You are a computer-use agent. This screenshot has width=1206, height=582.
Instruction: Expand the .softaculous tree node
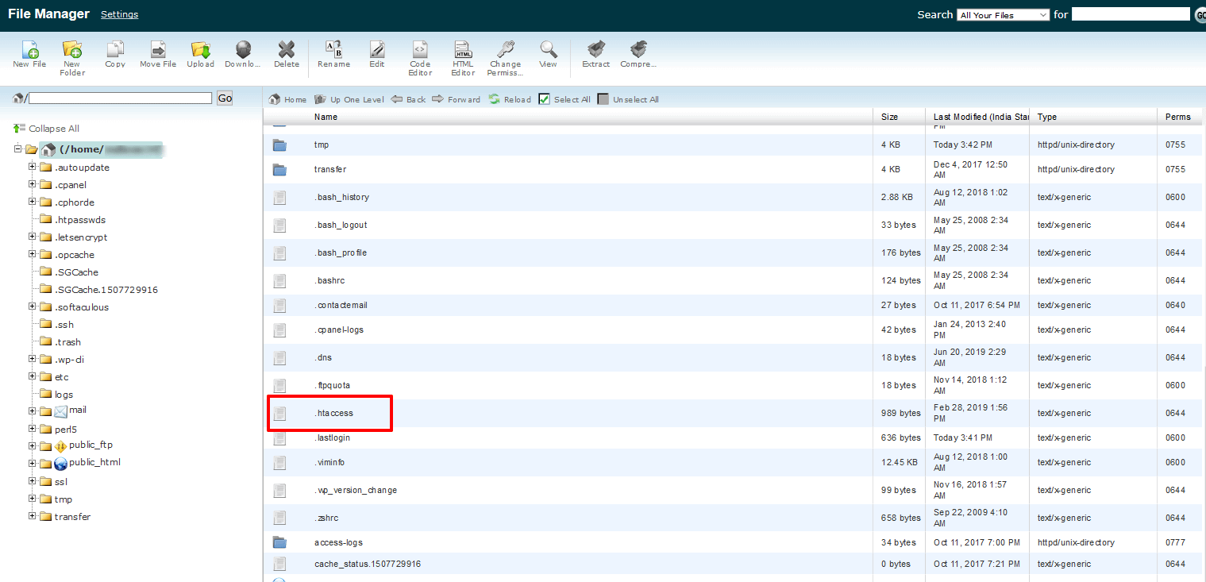point(33,306)
